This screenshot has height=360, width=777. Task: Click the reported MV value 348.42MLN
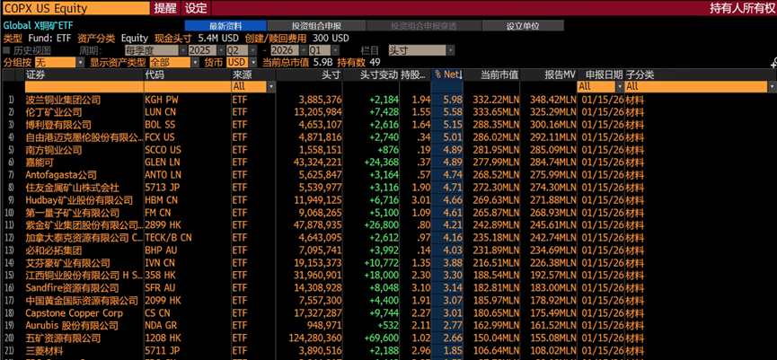553,100
